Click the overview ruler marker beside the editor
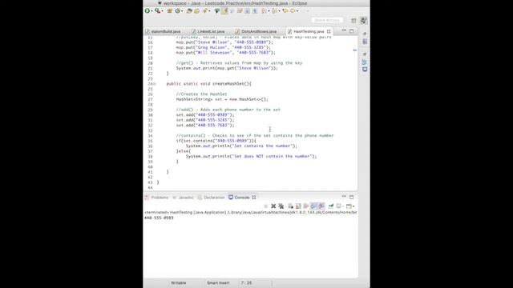This screenshot has height=288, width=513. pos(354,50)
